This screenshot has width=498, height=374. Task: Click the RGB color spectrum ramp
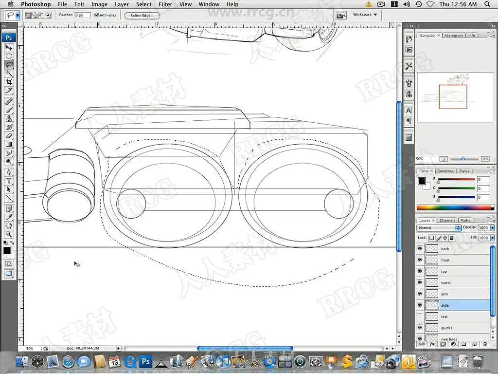tap(453, 207)
